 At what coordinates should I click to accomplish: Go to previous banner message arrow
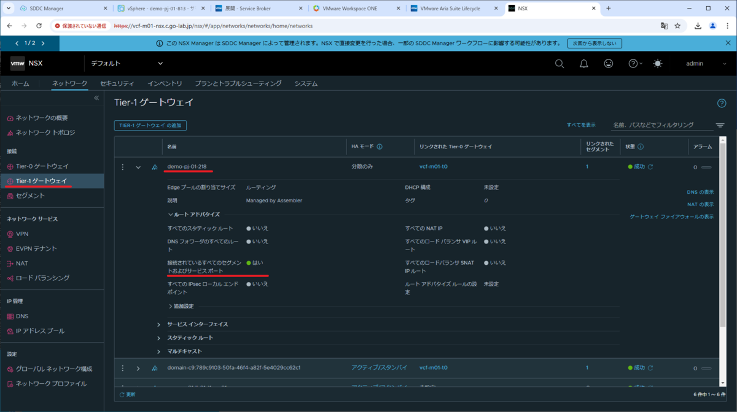pyautogui.click(x=17, y=44)
